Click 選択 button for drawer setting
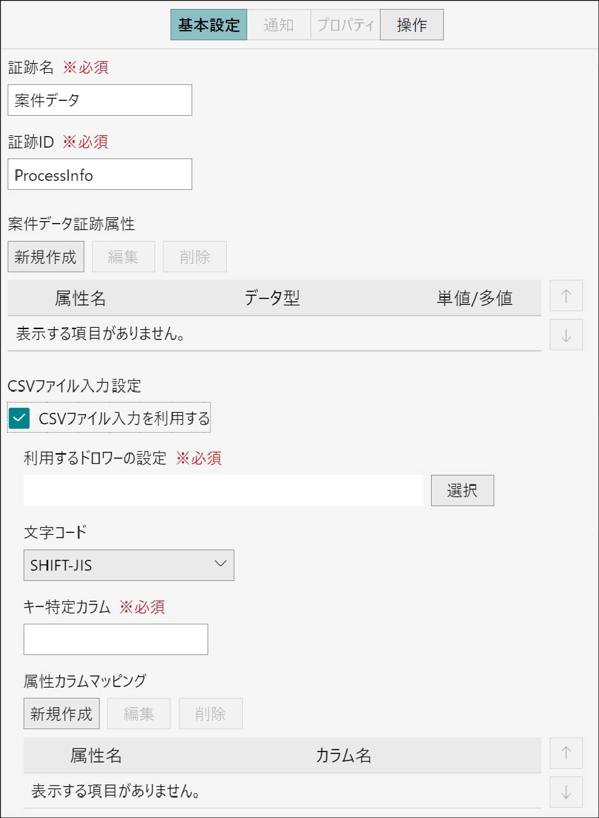Viewport: 599px width, 818px height. [x=462, y=491]
